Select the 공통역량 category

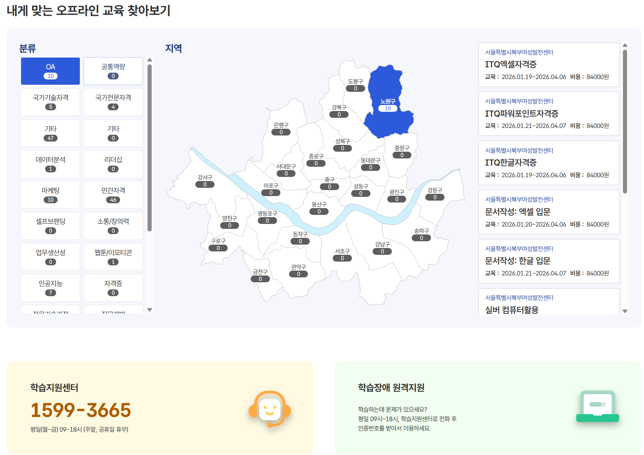coord(113,71)
